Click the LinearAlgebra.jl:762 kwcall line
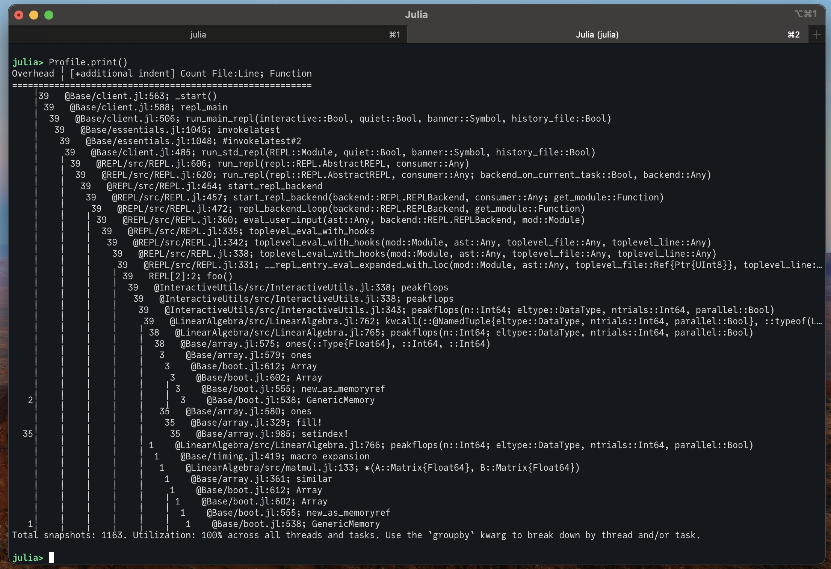Image resolution: width=831 pixels, height=569 pixels. click(483, 321)
